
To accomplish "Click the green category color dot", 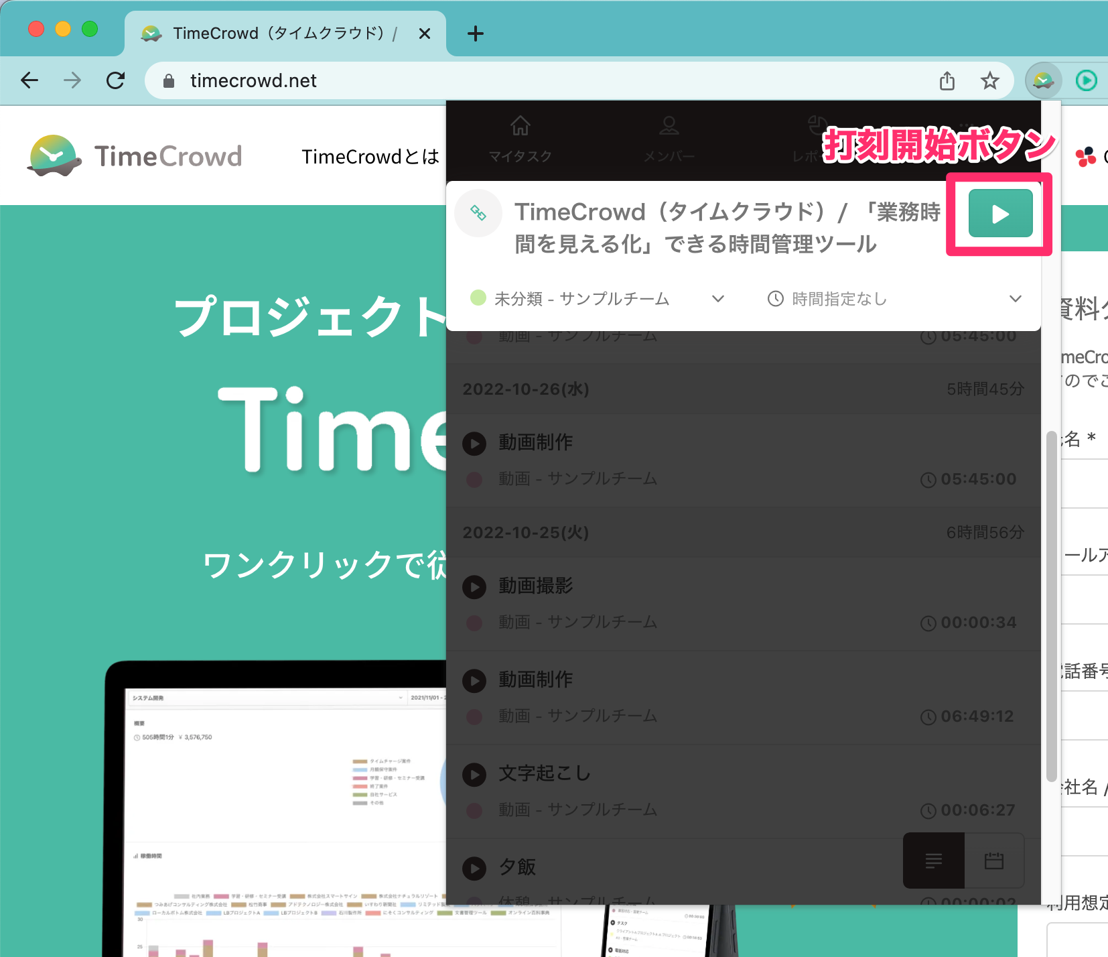I will click(478, 299).
